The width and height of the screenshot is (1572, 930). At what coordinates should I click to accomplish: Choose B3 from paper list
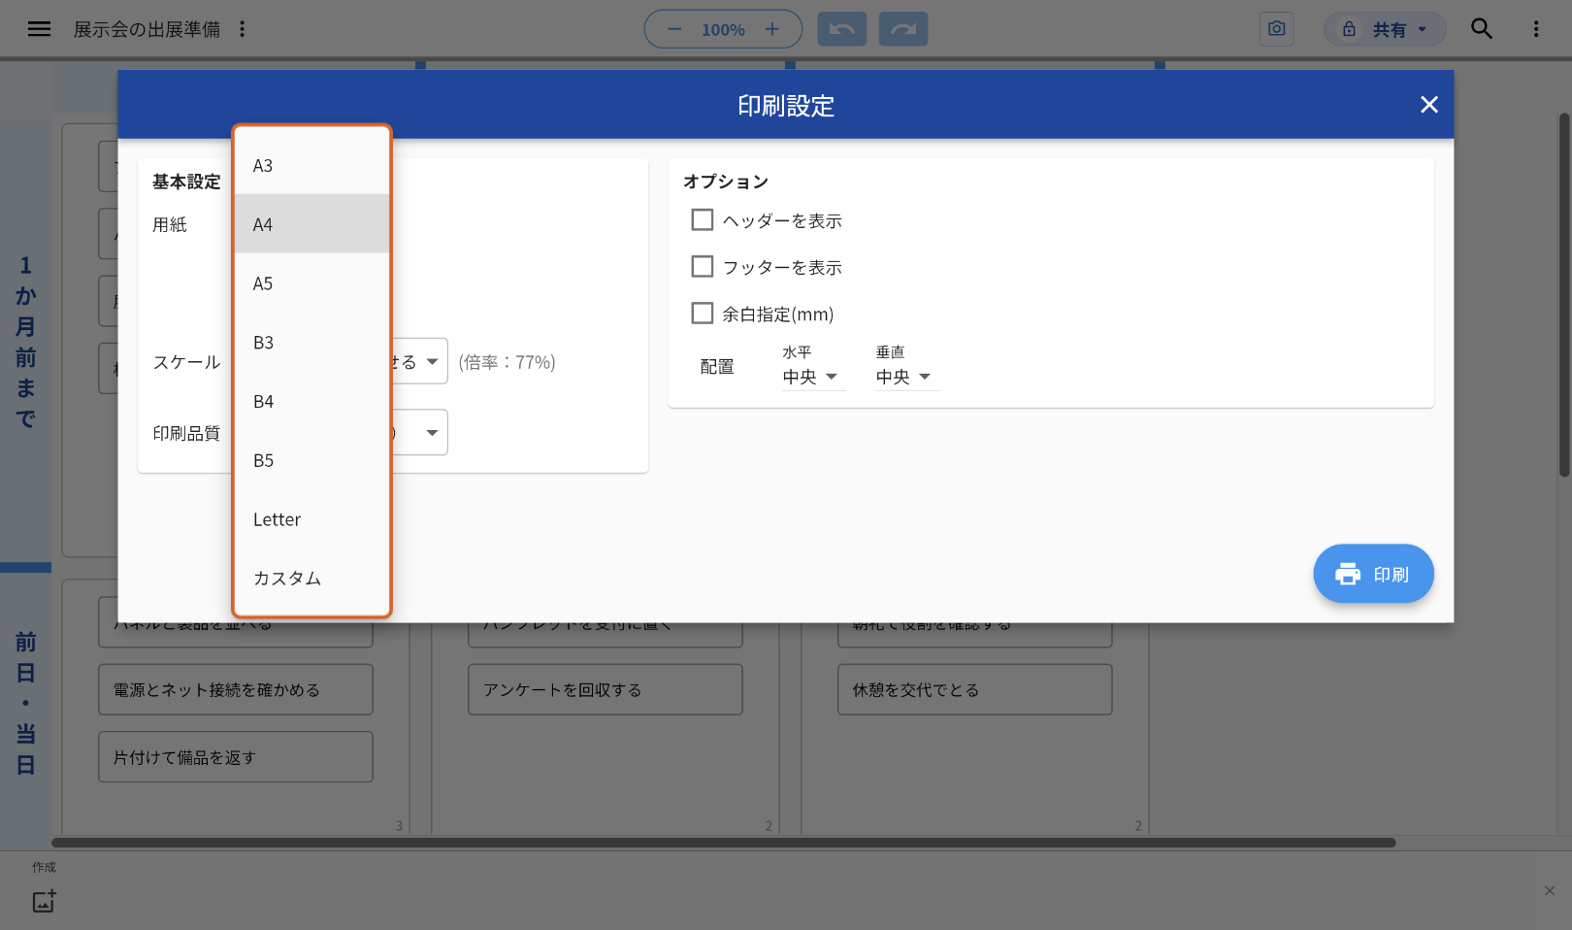[x=311, y=343]
